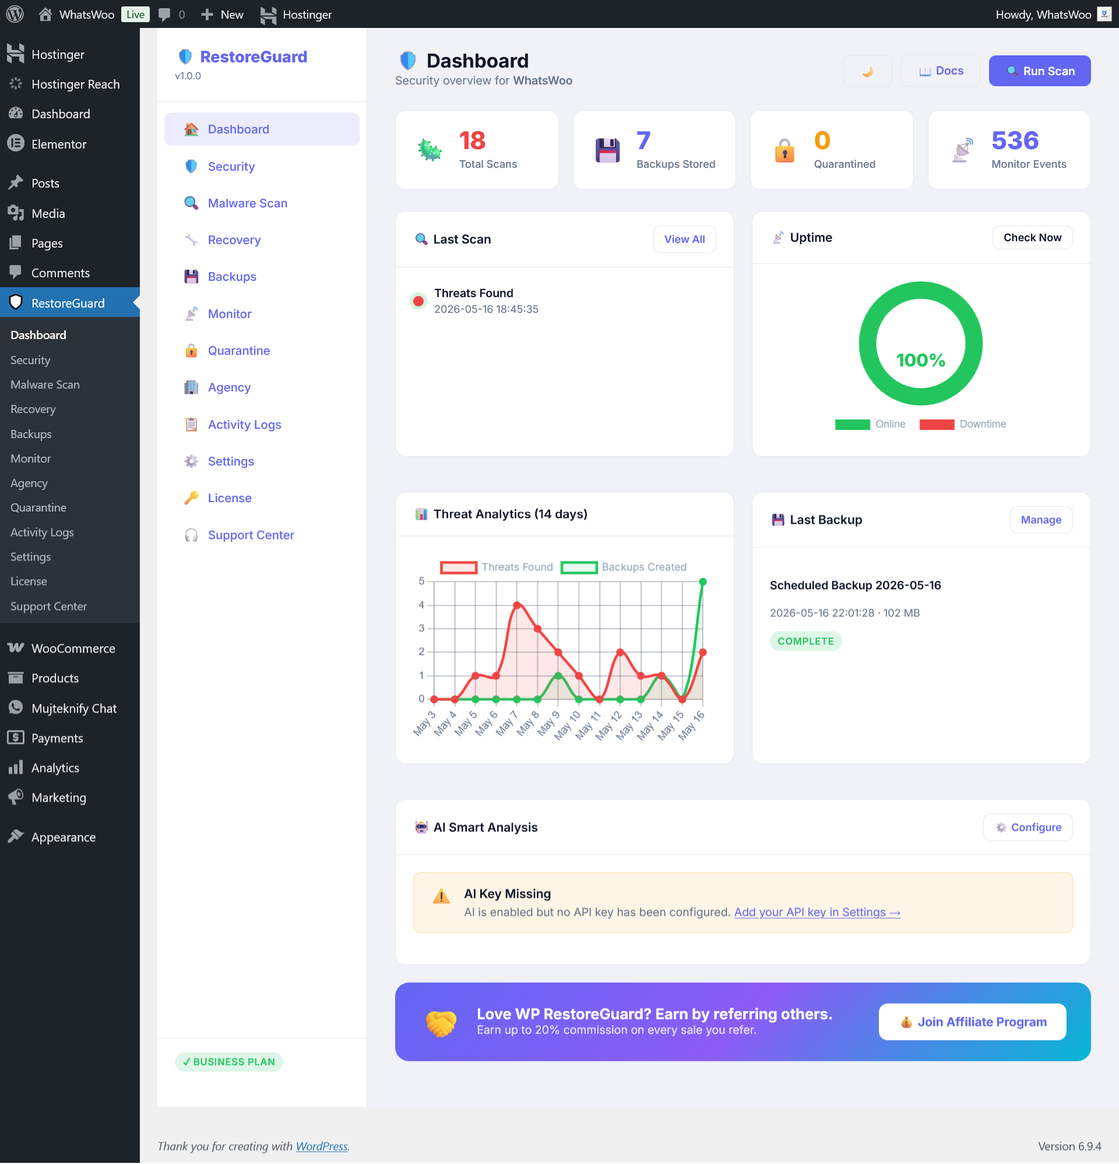Open the Hostinger menu in the admin bar
1119x1164 pixels.
click(x=296, y=14)
